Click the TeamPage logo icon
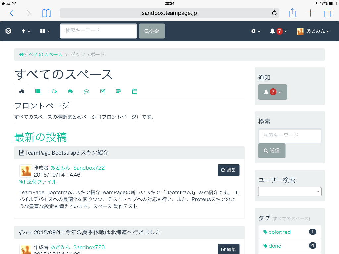339x254 pixels. pyautogui.click(x=8, y=31)
